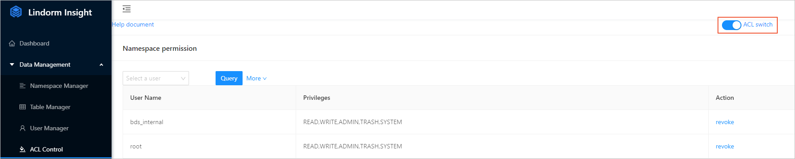Click the User Name column header
The height and width of the screenshot is (159, 795).
tap(146, 98)
